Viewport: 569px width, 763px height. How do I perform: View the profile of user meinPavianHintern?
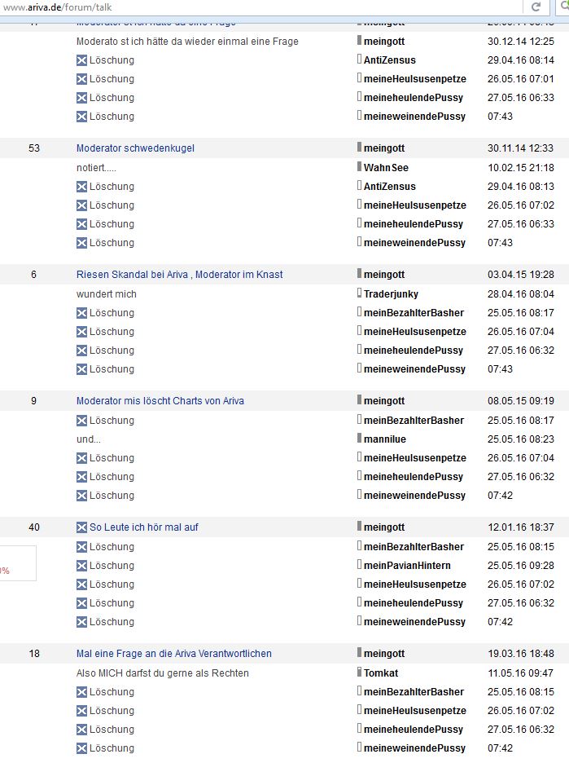click(407, 566)
